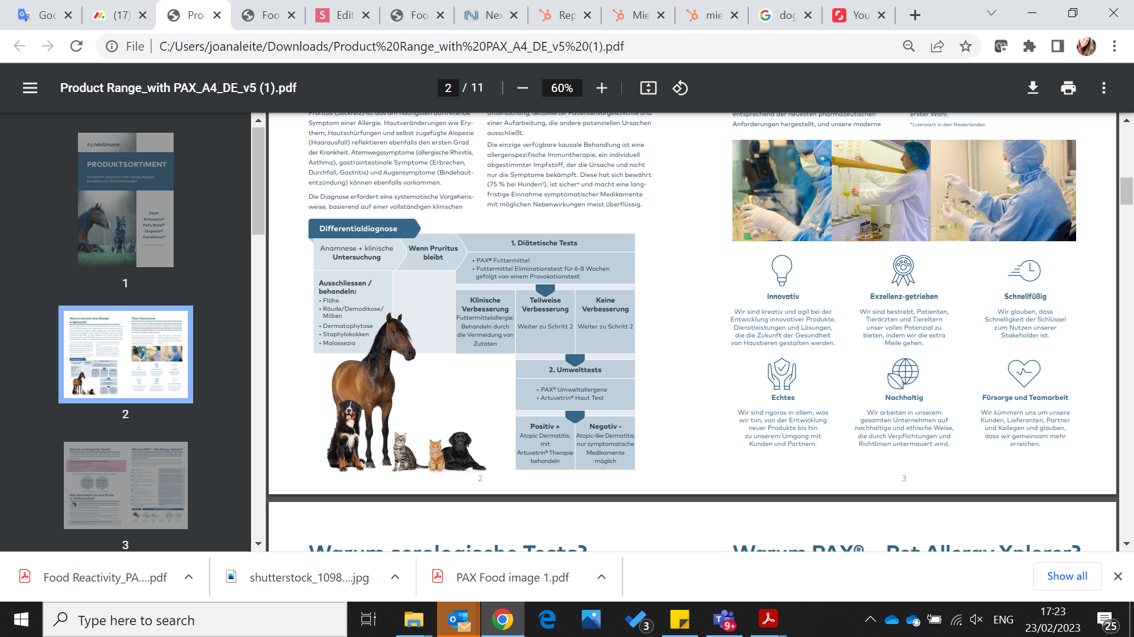Viewport: 1134px width, 637px height.
Task: Expand options for shutterstock jpg download
Action: coord(395,577)
